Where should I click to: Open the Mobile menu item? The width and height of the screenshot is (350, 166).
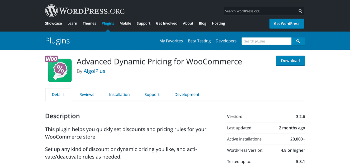[x=125, y=23]
